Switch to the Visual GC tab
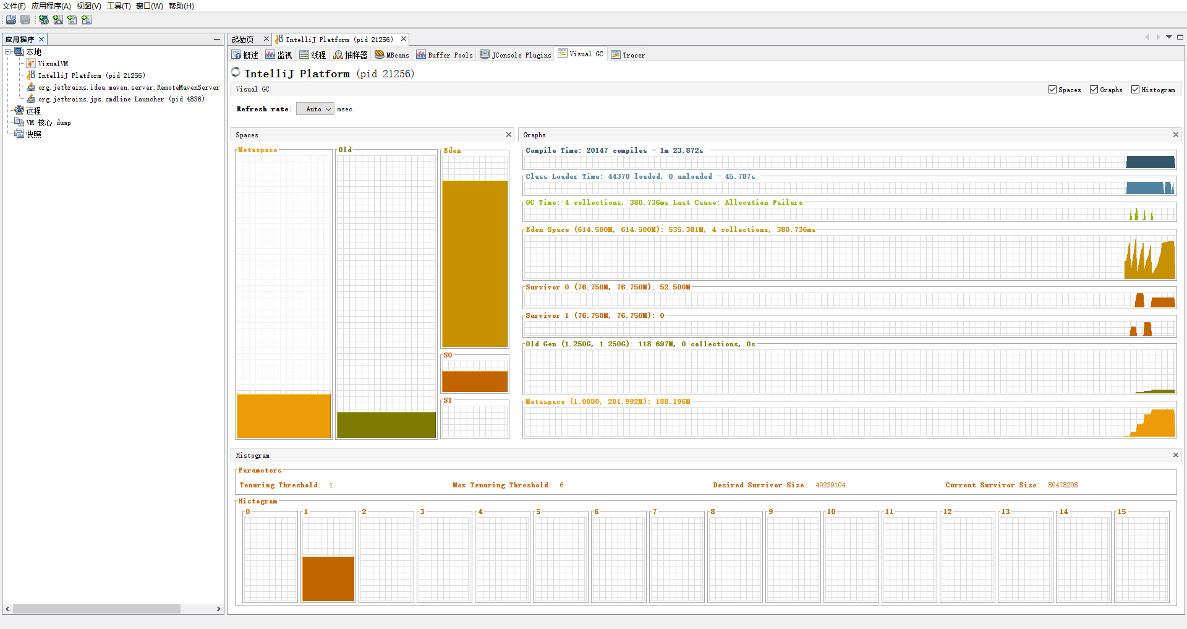 [581, 54]
